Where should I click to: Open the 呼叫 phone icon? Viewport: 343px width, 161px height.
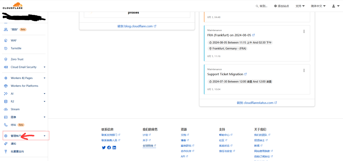(6, 125)
